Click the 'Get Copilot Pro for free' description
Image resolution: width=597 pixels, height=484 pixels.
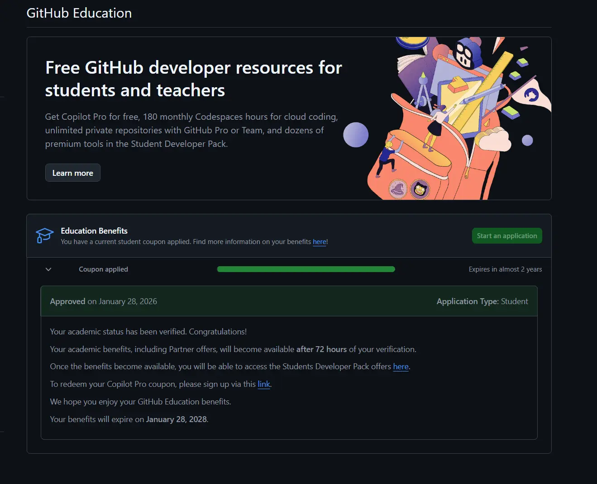pos(191,130)
